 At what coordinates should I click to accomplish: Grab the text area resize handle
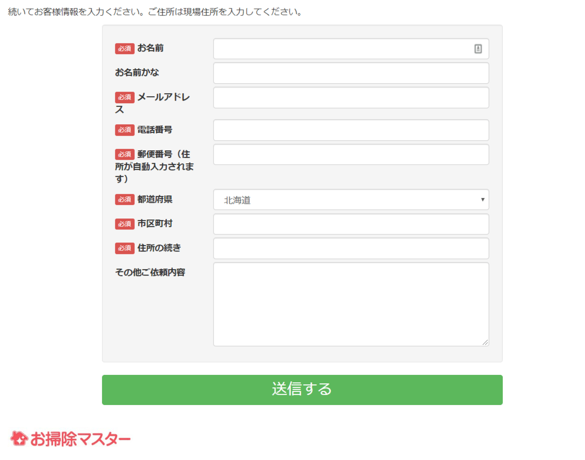pyautogui.click(x=485, y=342)
